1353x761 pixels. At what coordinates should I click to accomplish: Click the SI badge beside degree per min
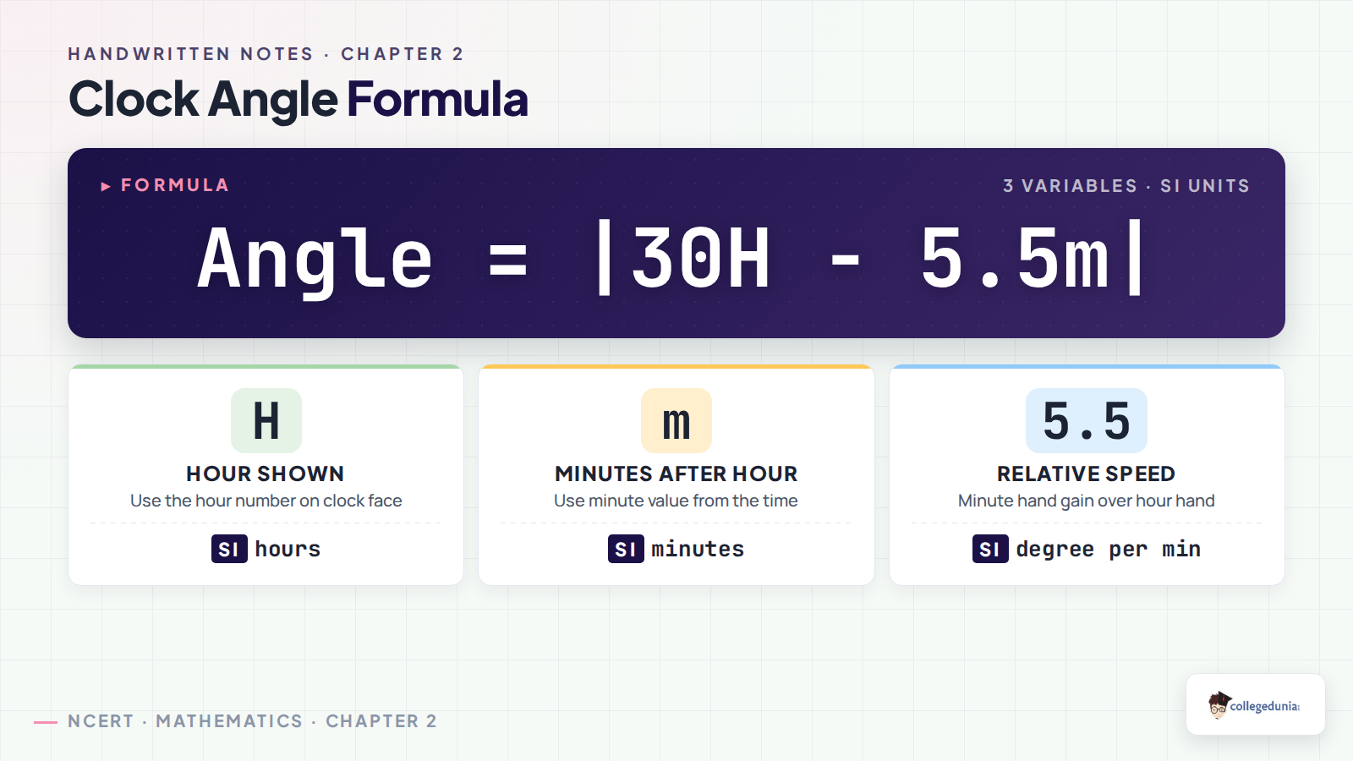point(990,549)
